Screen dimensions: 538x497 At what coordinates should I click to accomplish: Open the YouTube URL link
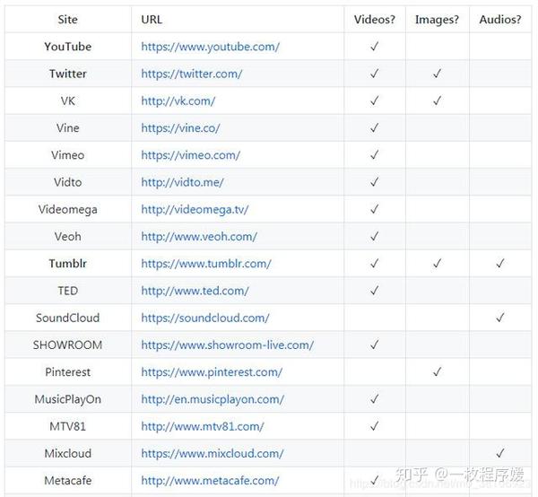(211, 47)
